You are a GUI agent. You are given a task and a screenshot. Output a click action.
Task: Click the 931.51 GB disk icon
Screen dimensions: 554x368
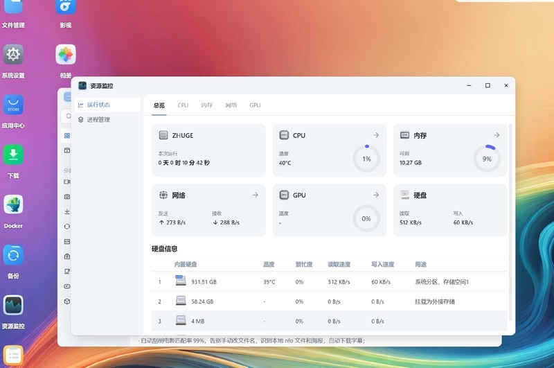(x=181, y=281)
